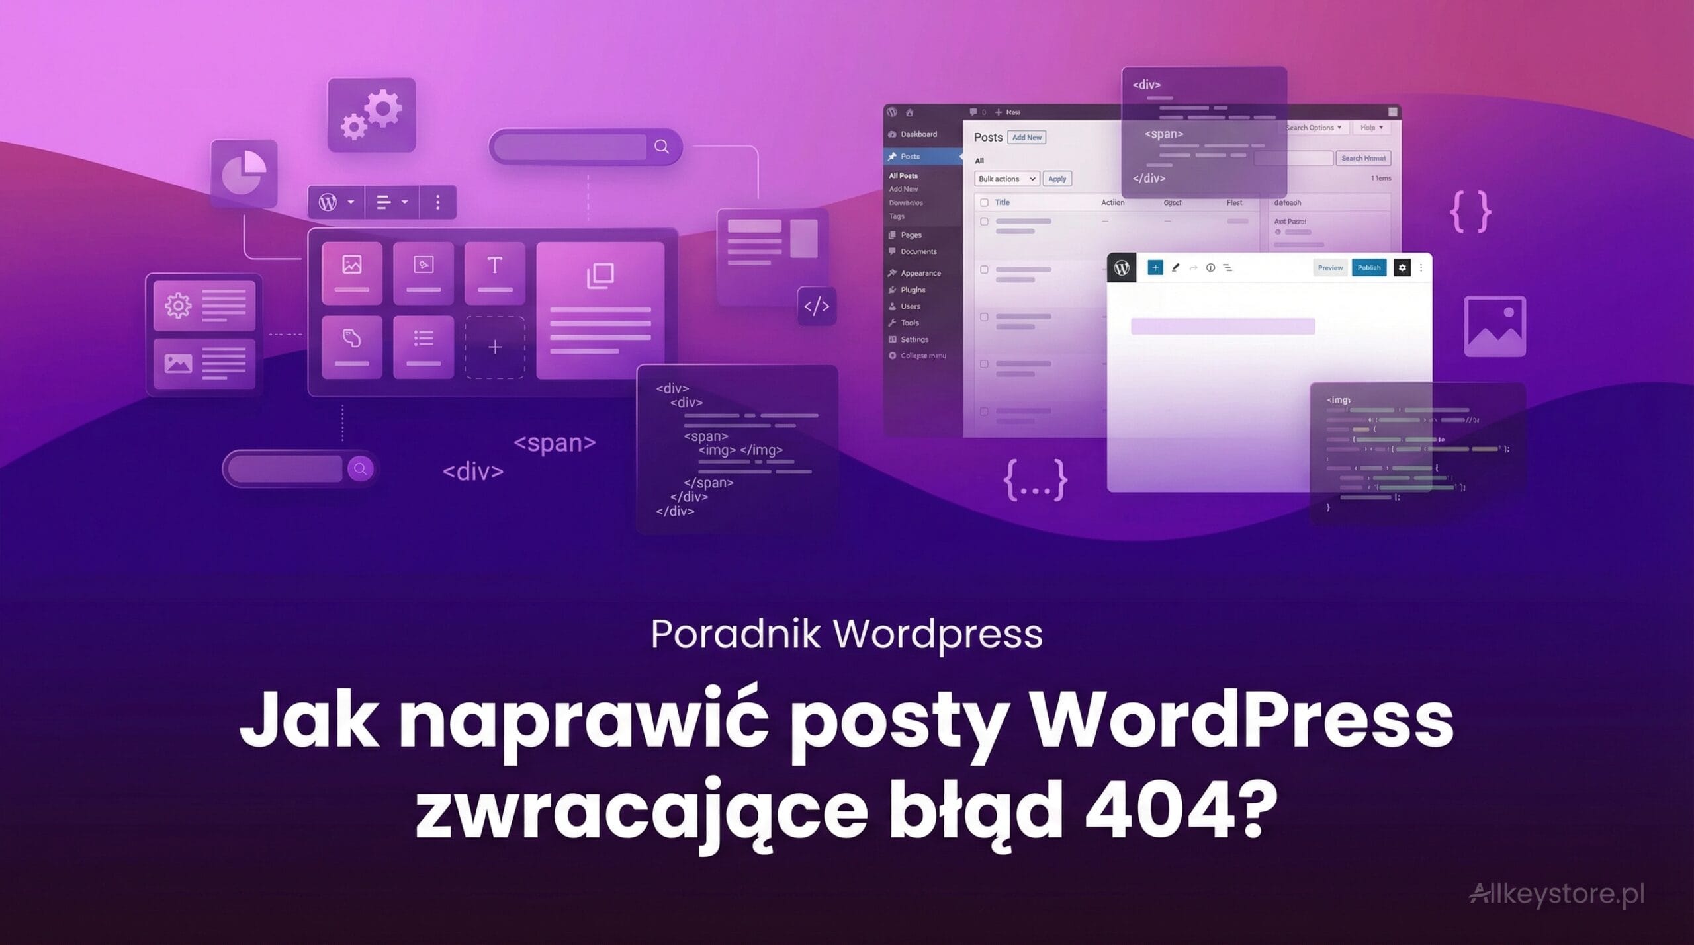Screen dimensions: 1694x945
Task: Select the bulleted list block tile
Action: (423, 347)
